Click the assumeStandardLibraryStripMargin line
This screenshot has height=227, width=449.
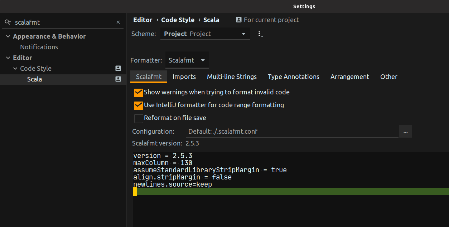pyautogui.click(x=210, y=170)
